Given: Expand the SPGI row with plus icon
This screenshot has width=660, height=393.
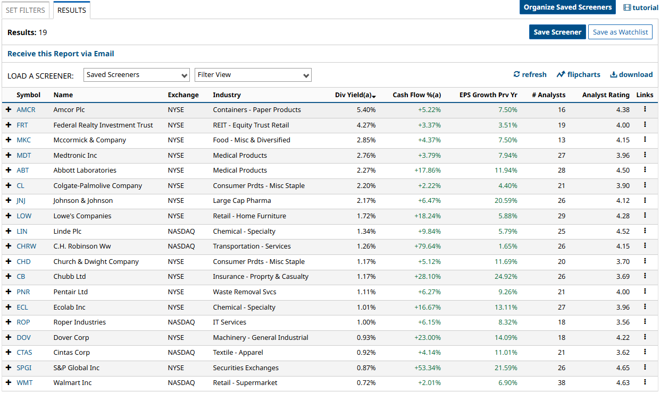Looking at the screenshot, I should click(x=9, y=368).
